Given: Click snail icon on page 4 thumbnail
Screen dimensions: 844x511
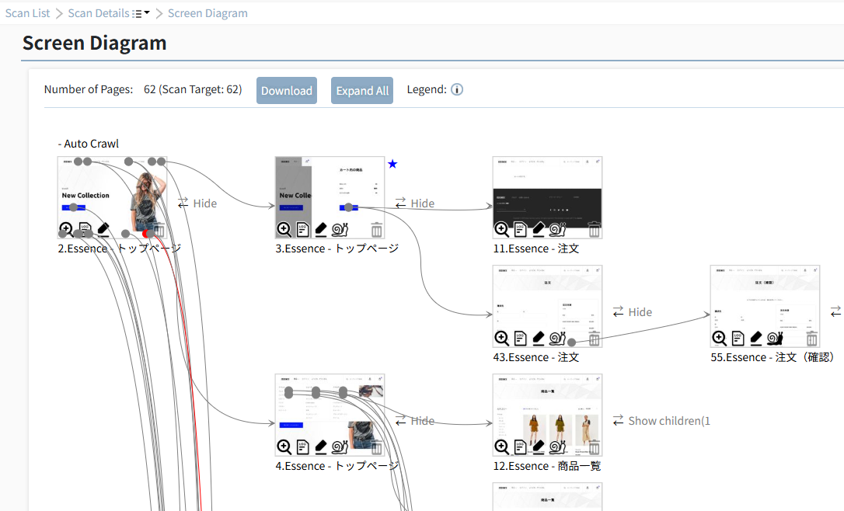Looking at the screenshot, I should pyautogui.click(x=340, y=447).
